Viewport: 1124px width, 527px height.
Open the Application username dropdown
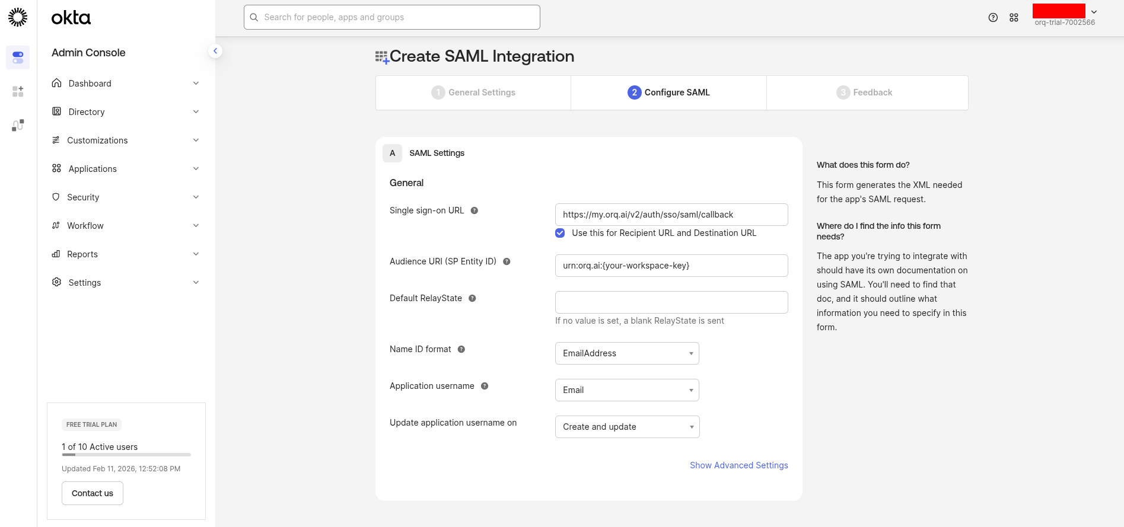[x=627, y=390]
